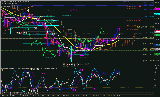
Task: Select the 20 level on stochastic scale
Action: [x=155, y=87]
